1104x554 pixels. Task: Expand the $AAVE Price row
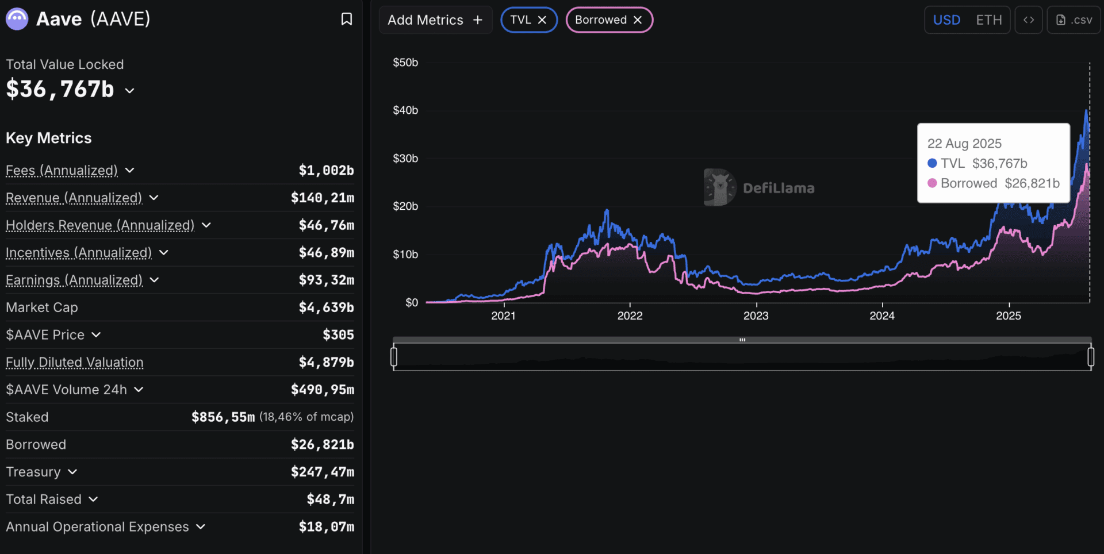pos(96,334)
